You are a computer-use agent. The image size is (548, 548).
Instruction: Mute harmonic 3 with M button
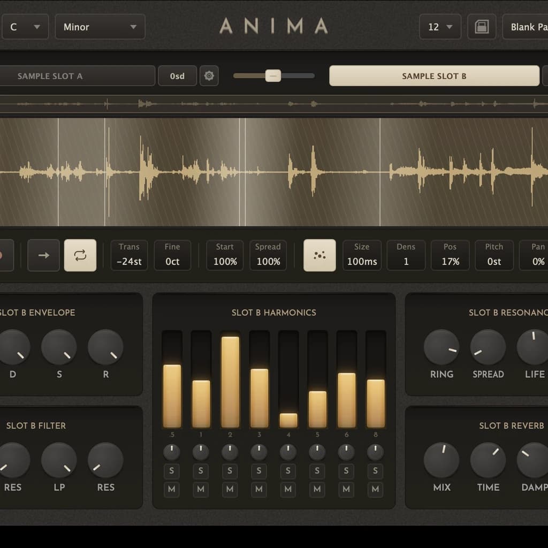(x=259, y=489)
